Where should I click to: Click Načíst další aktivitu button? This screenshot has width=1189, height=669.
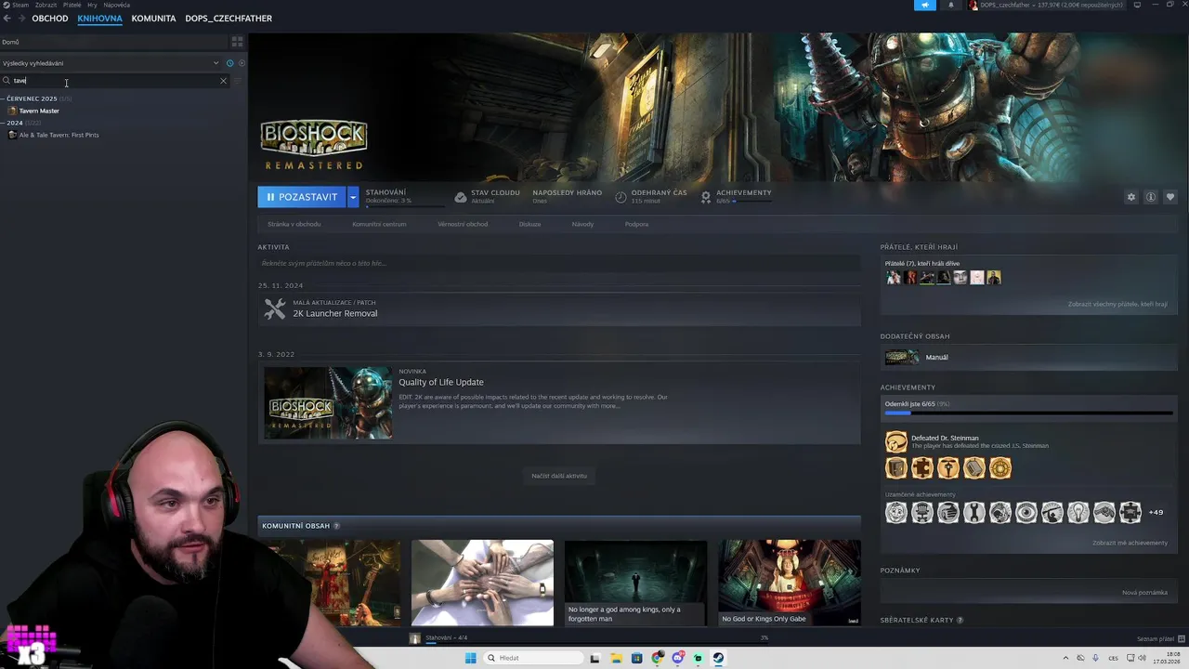click(x=559, y=476)
